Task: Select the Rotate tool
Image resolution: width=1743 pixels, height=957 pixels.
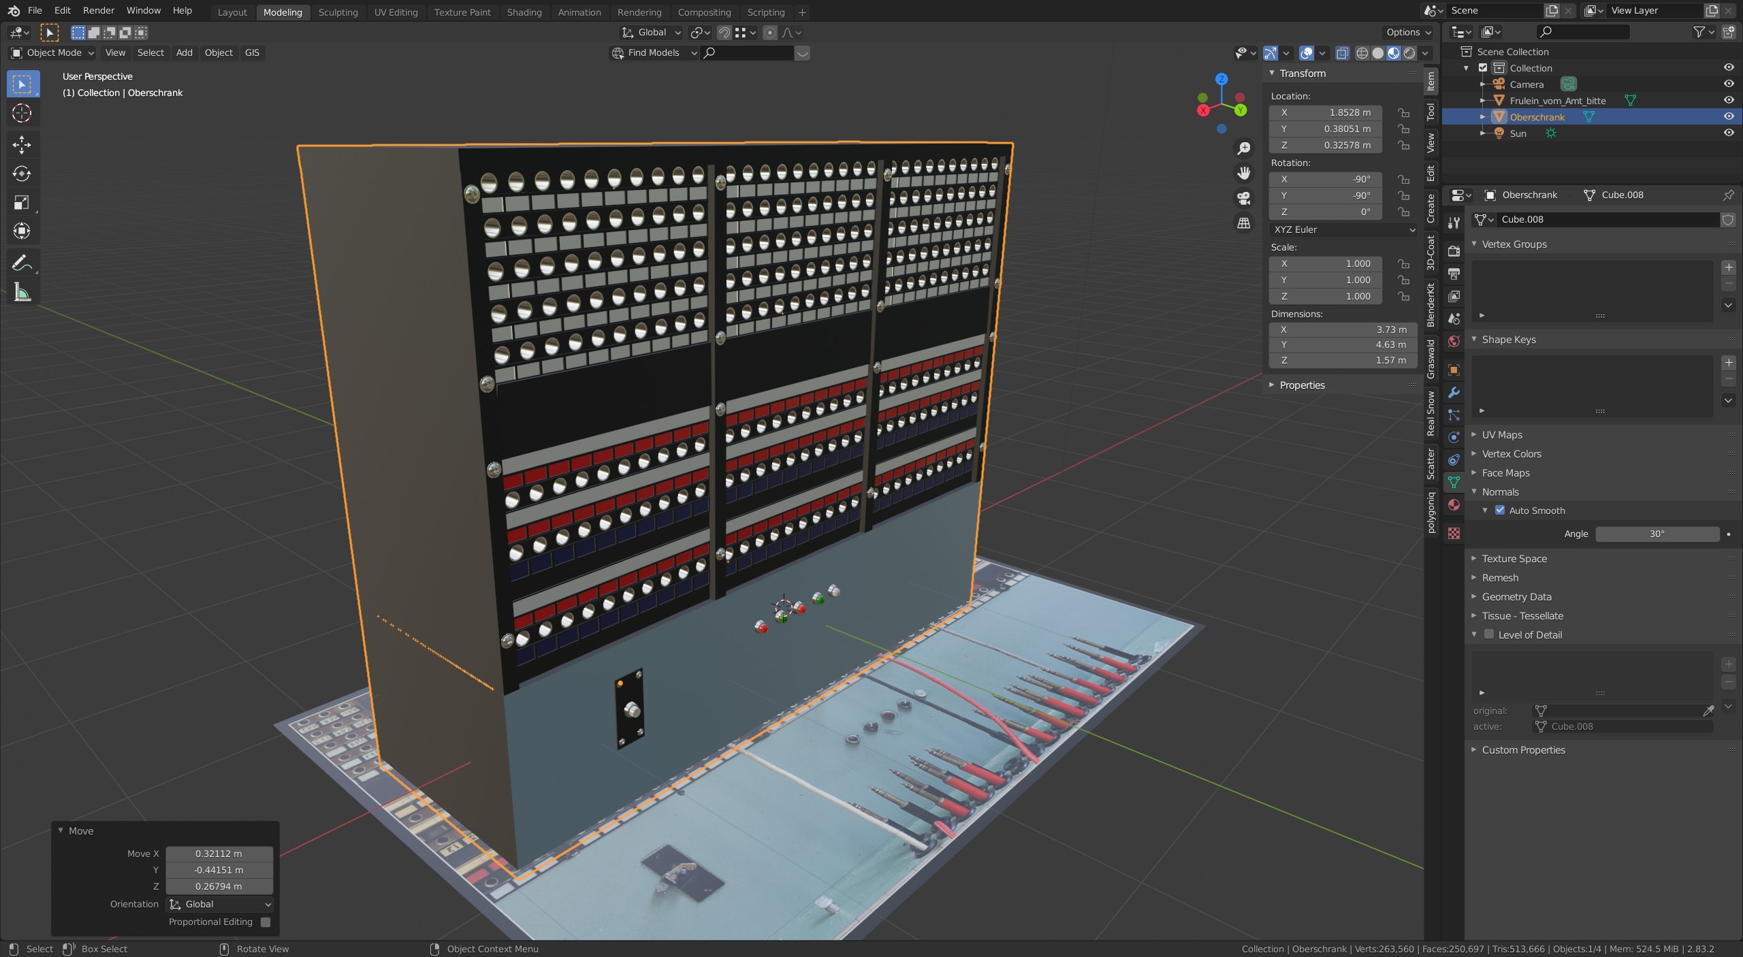Action: click(22, 174)
